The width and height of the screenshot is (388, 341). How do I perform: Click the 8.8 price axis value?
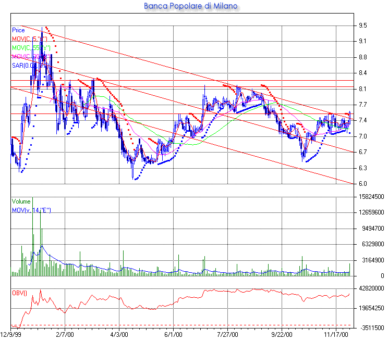pos(363,57)
